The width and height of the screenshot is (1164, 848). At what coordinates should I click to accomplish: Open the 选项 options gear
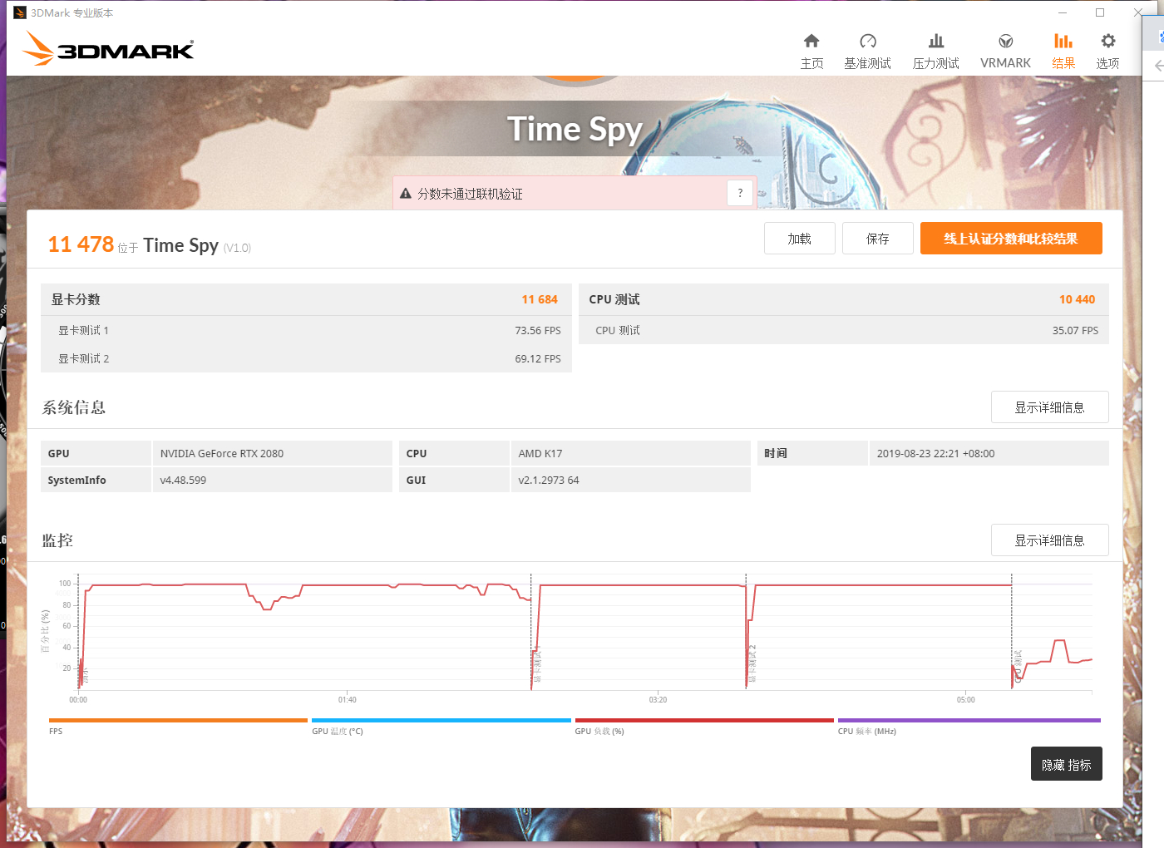[x=1107, y=52]
